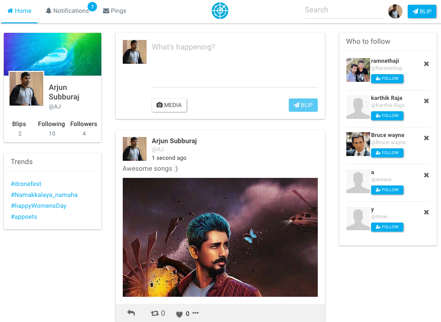Follow ramnethaji
The image size is (441, 322).
click(387, 79)
